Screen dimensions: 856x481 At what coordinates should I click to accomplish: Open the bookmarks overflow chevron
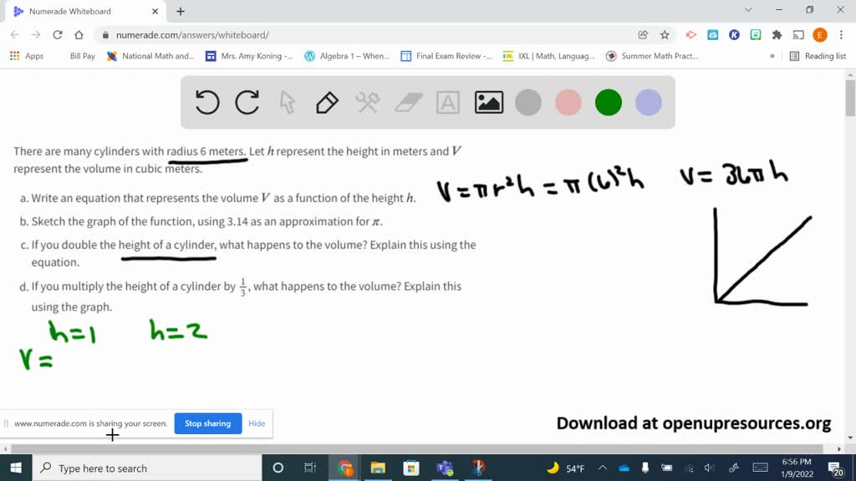[x=771, y=56]
